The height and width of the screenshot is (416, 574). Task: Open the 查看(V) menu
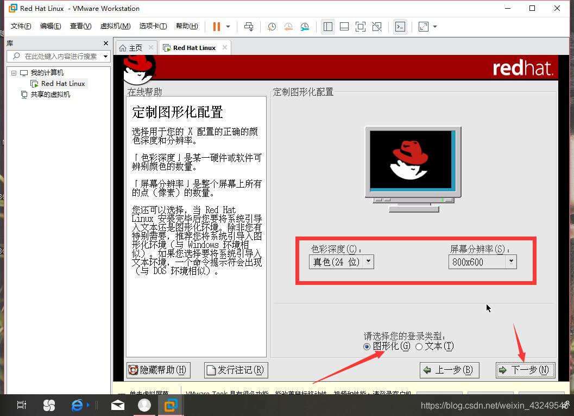point(80,26)
